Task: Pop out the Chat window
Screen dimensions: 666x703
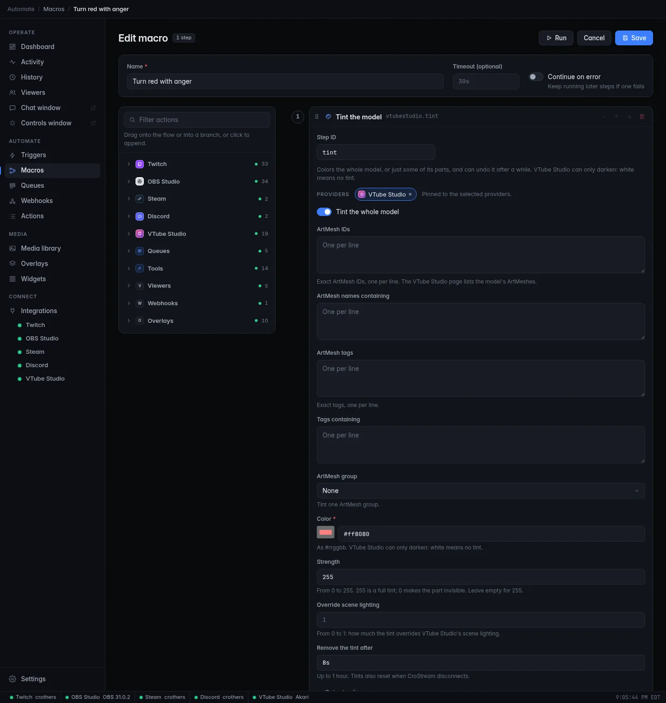Action: (93, 108)
